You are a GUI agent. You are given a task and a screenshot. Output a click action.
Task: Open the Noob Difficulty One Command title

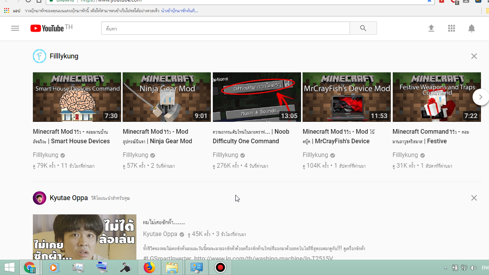251,136
